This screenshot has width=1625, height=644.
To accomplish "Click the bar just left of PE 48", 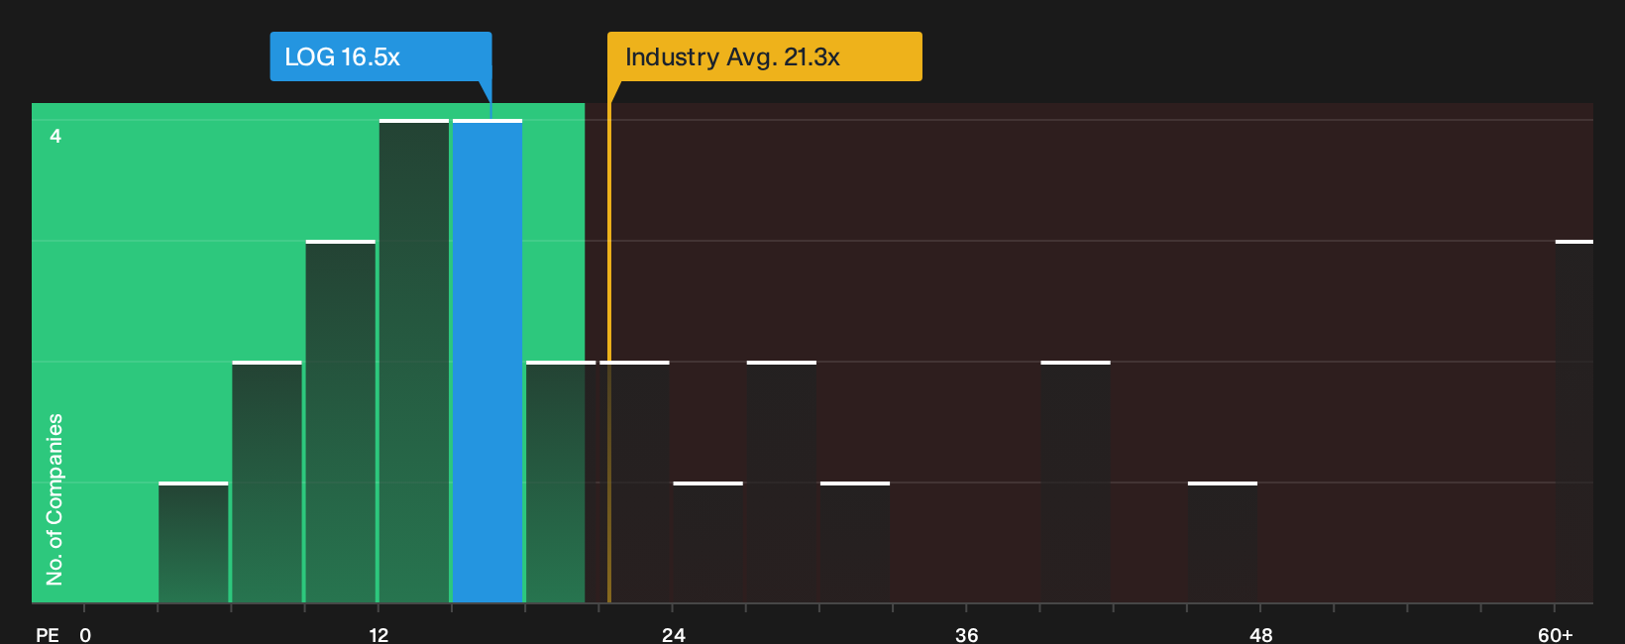I will pyautogui.click(x=1223, y=542).
